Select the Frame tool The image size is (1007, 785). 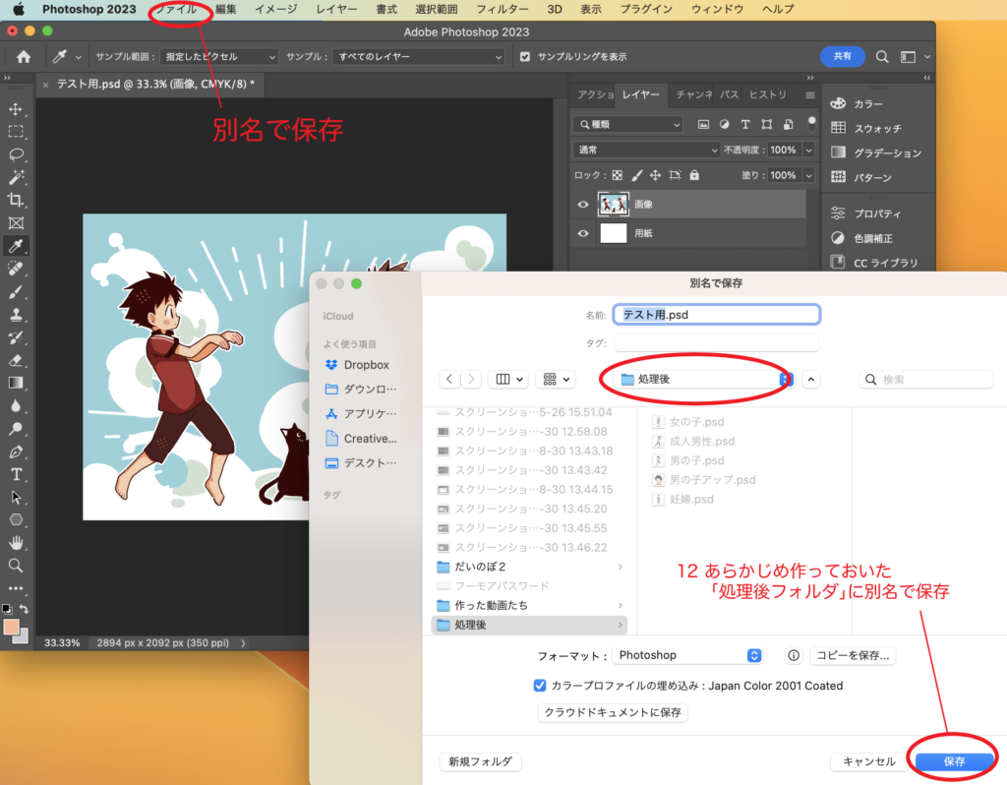[x=16, y=223]
